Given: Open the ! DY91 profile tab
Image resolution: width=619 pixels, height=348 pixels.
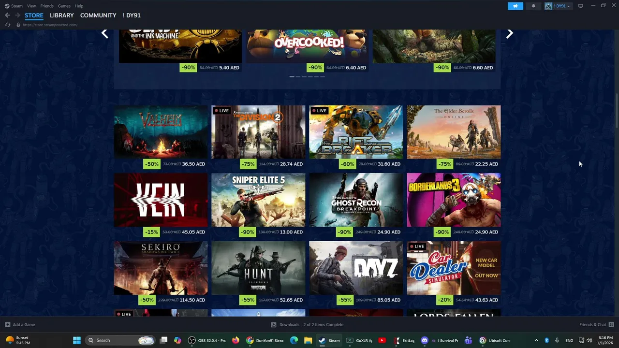Looking at the screenshot, I should click(132, 15).
